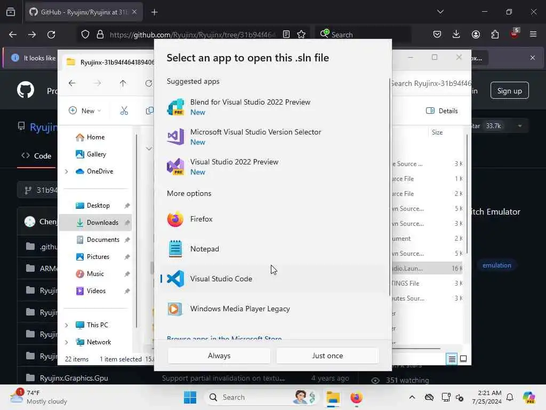Select the GitHub Ryujinx browser tab
Viewport: 546px width, 410px height.
[84, 12]
